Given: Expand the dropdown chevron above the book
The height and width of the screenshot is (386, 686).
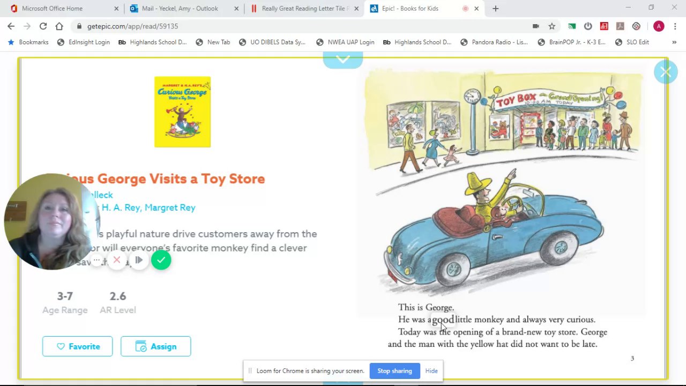Looking at the screenshot, I should 343,60.
